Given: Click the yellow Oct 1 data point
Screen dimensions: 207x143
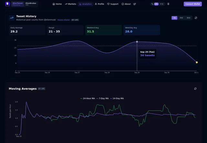Looking at the screenshot, I should (x=197, y=62).
